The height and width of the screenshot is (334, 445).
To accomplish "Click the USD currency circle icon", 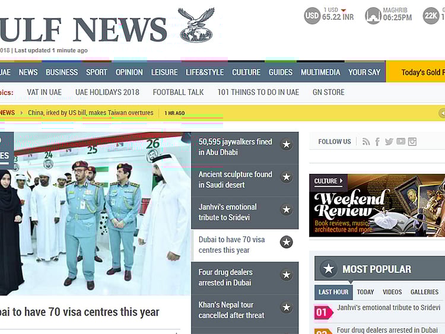I will (312, 16).
